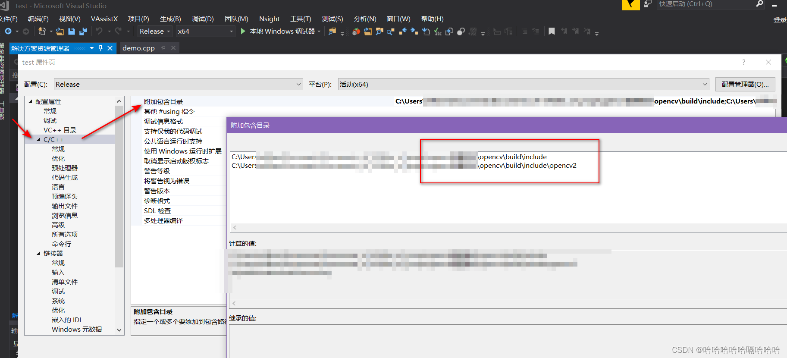The image size is (787, 358).
Task: Click the previous bookmark icon
Action: point(564,31)
